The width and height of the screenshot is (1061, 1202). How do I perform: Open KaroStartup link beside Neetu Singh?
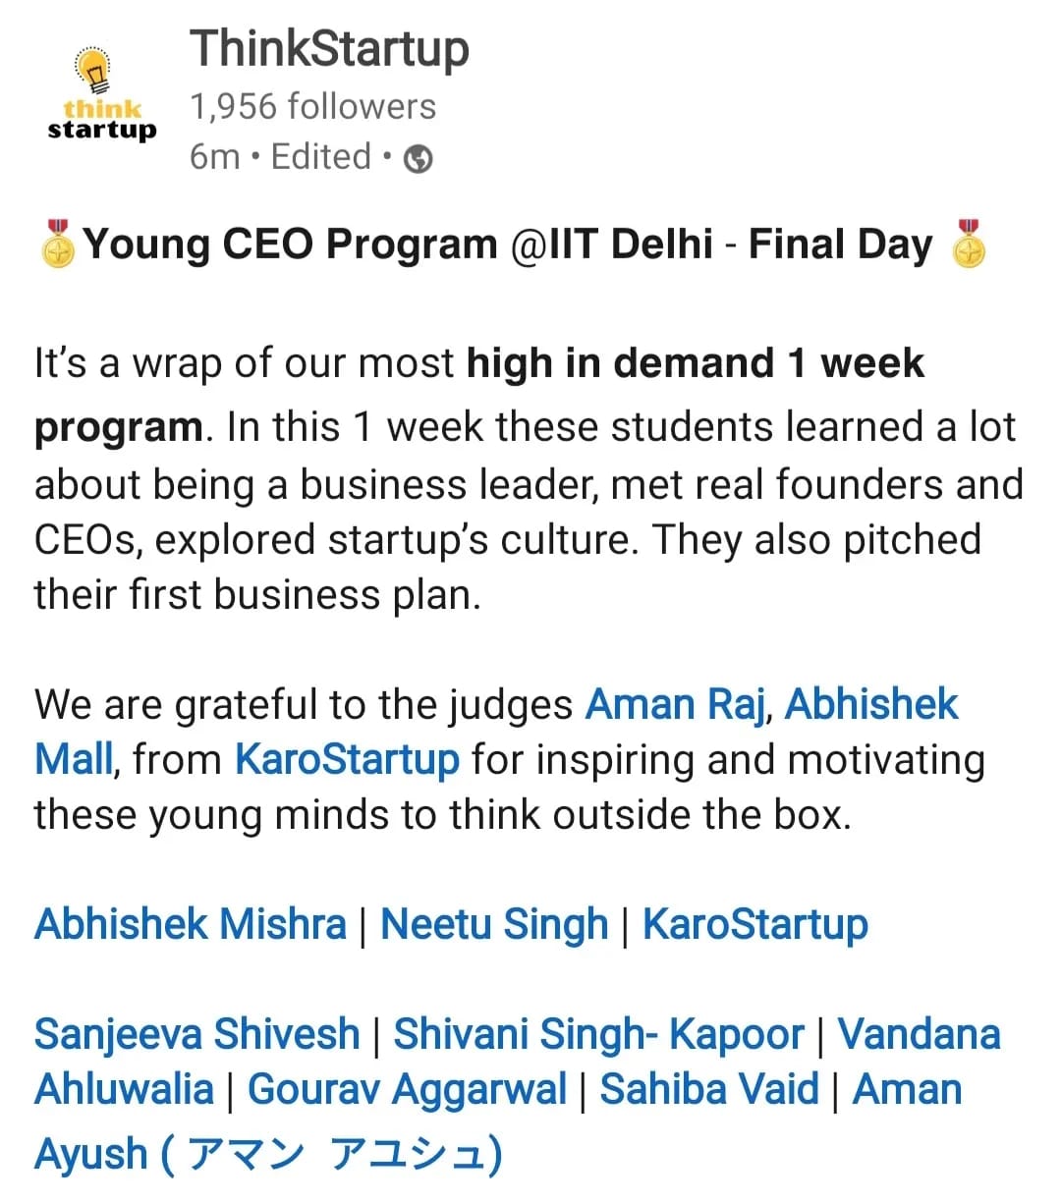click(x=754, y=924)
